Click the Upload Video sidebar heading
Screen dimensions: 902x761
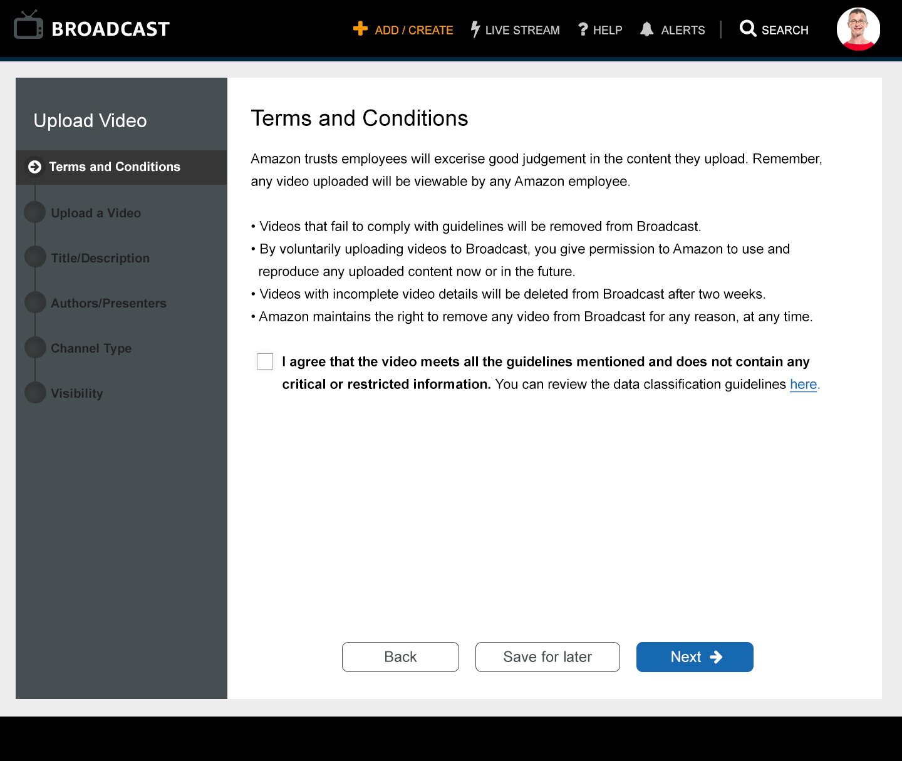[90, 120]
